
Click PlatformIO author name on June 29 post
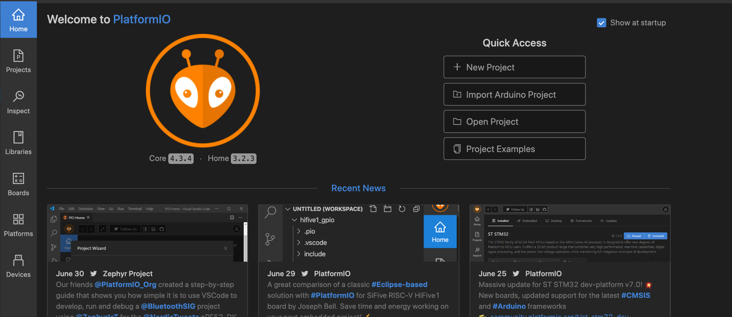pyautogui.click(x=332, y=274)
